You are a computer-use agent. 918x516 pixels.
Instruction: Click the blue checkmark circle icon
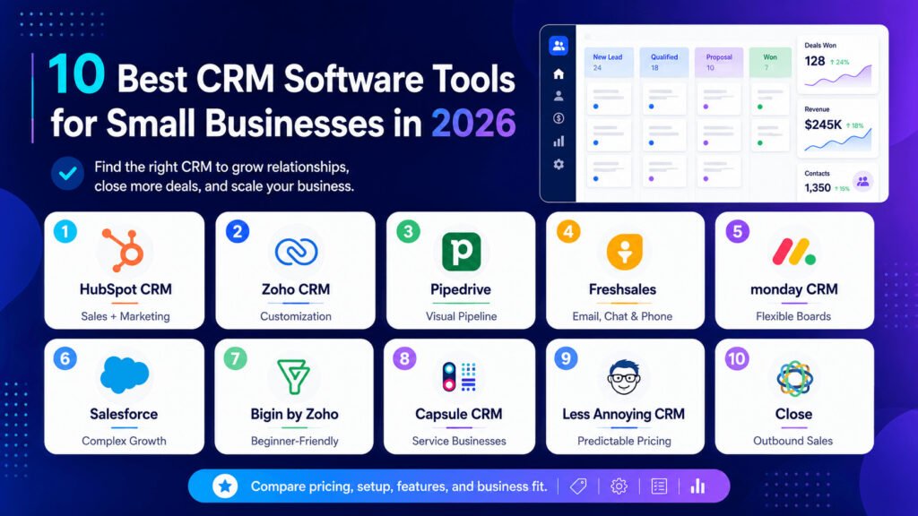click(x=67, y=174)
